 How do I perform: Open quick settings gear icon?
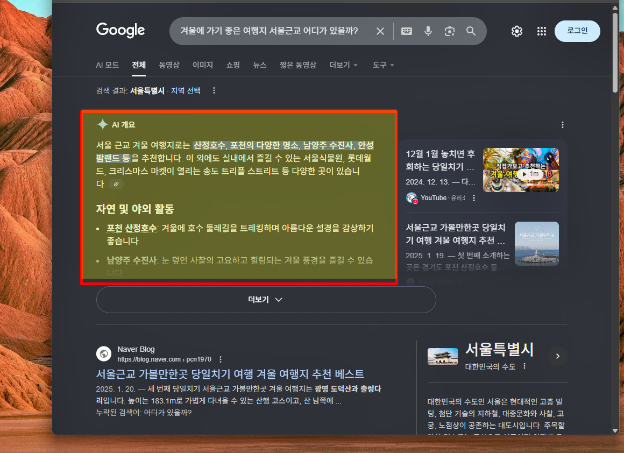[x=516, y=31]
